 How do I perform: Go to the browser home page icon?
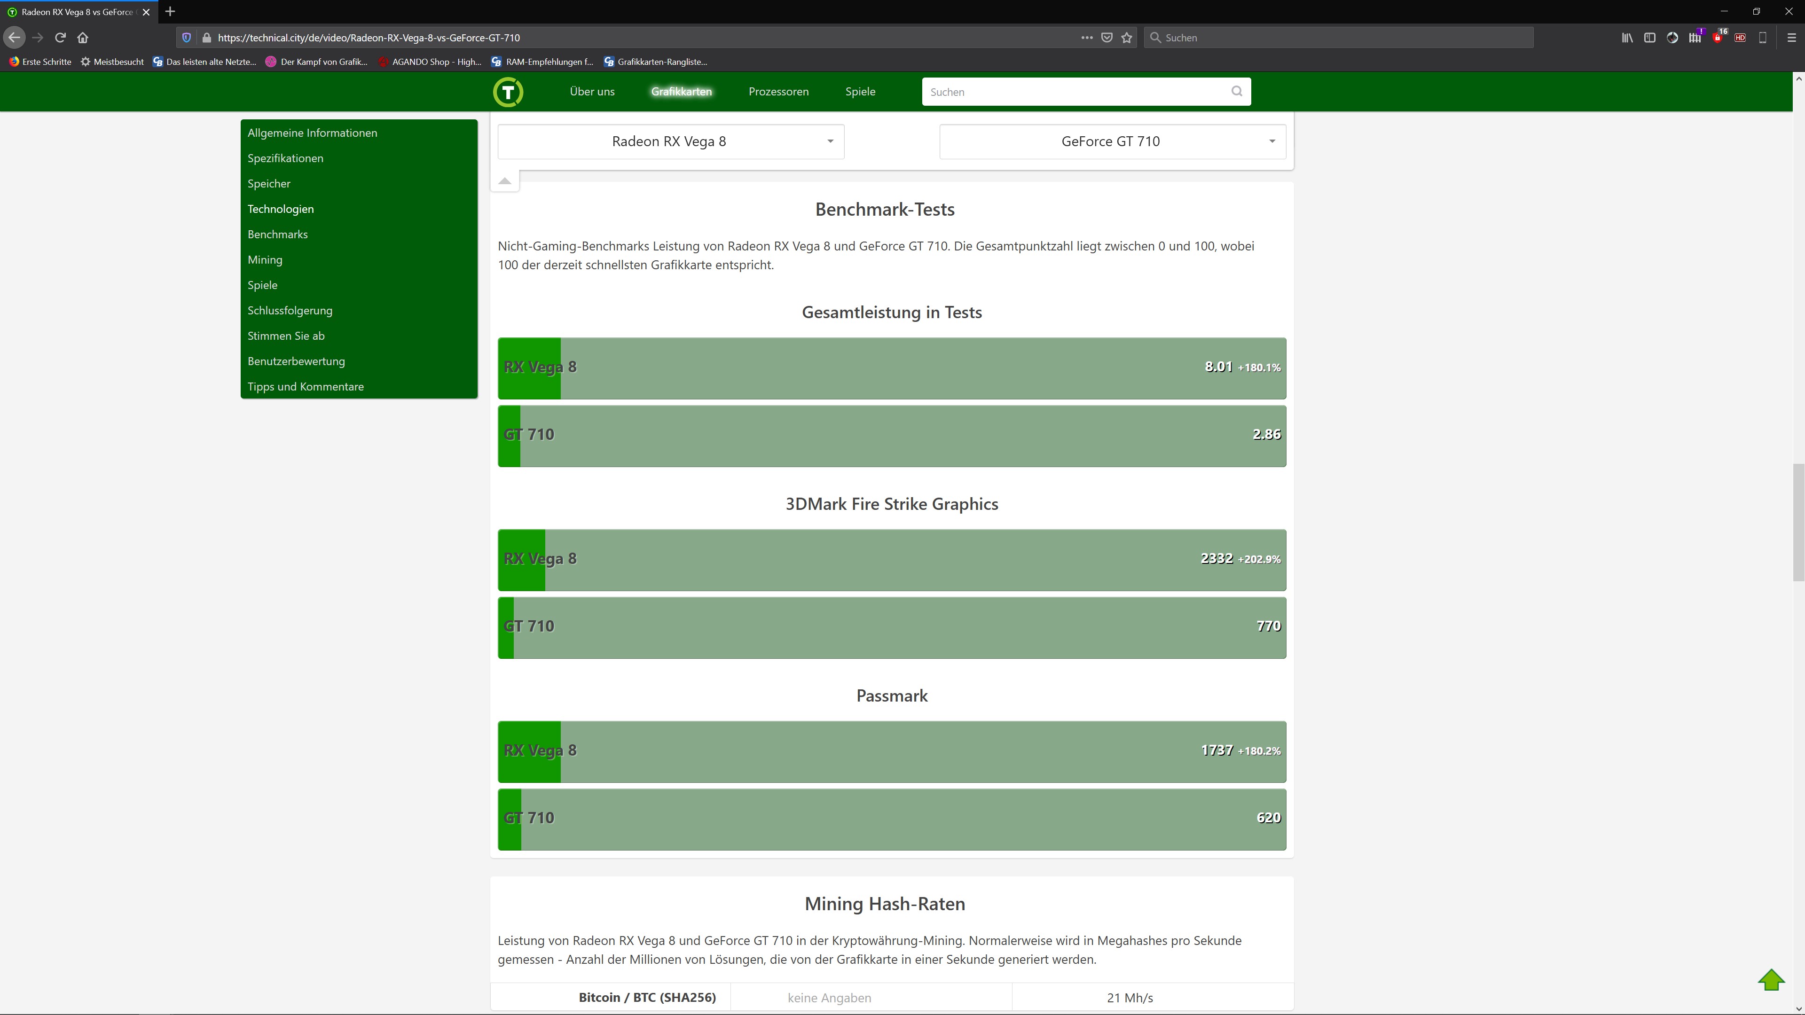pyautogui.click(x=83, y=38)
